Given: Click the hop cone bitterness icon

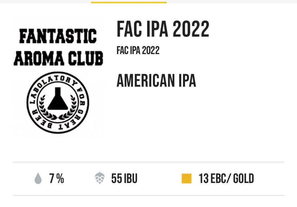Looking at the screenshot, I should [x=100, y=178].
